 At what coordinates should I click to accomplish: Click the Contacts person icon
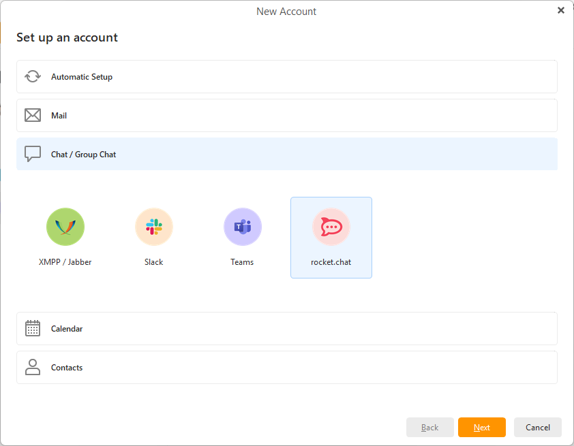[33, 368]
